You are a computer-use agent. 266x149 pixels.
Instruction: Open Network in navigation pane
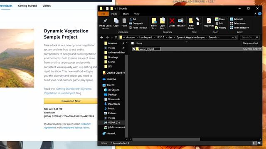[x=109, y=133]
